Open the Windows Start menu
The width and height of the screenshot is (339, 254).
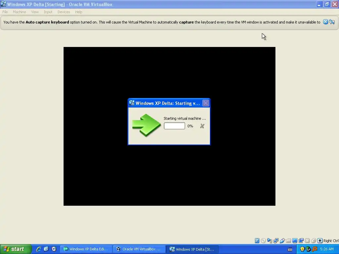click(16, 249)
